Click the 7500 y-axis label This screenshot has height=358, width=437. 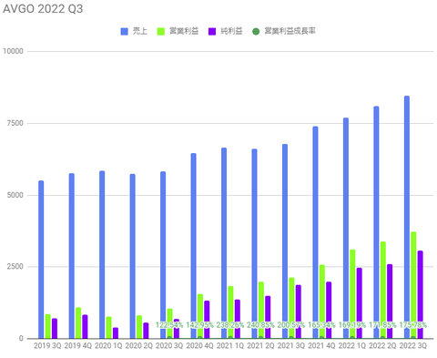pyautogui.click(x=15, y=123)
